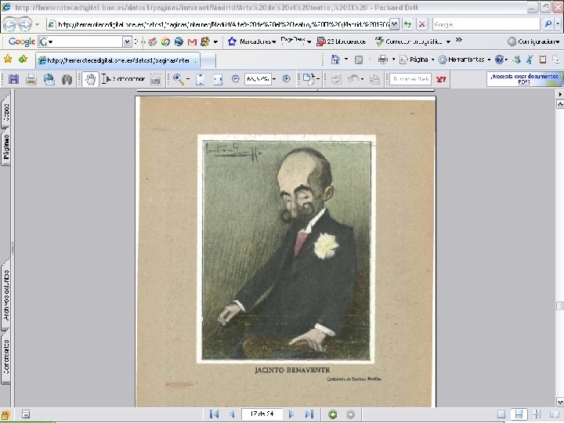
Task: Choose the Zoom In magnifier tool
Action: click(x=179, y=79)
